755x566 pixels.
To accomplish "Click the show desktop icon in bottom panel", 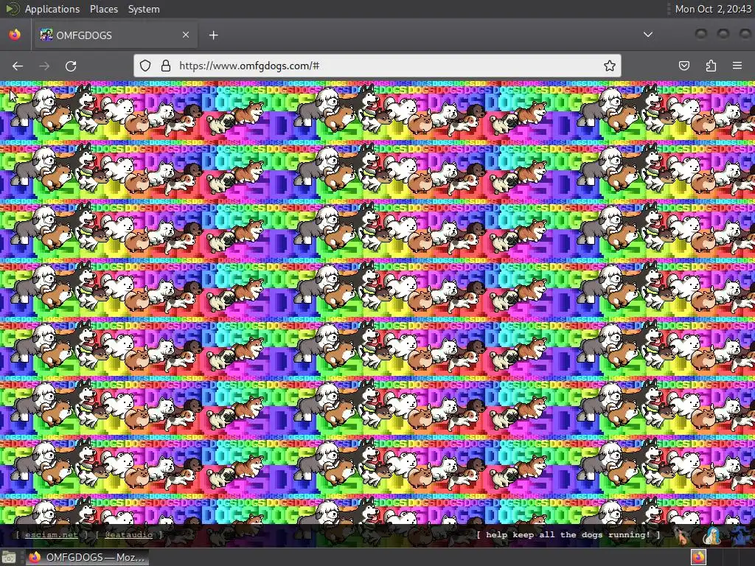I will click(9, 557).
